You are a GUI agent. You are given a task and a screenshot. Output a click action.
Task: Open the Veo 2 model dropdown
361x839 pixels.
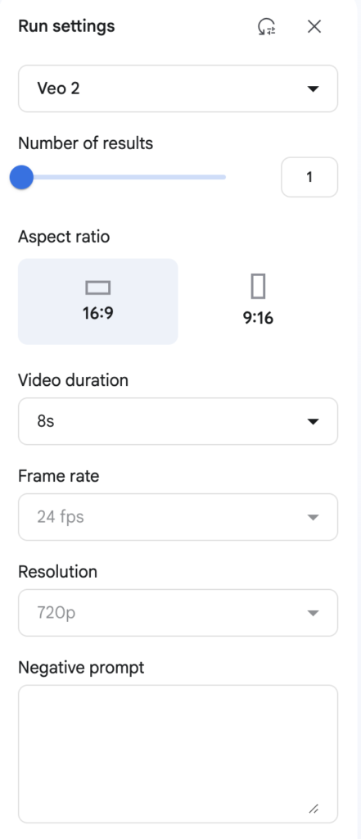(178, 88)
